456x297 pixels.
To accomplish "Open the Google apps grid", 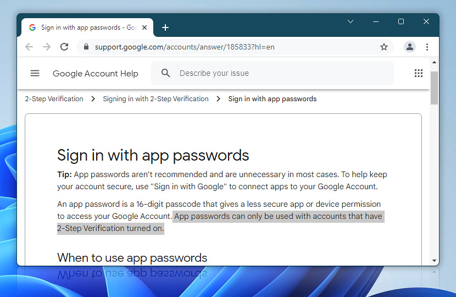I will pos(419,73).
